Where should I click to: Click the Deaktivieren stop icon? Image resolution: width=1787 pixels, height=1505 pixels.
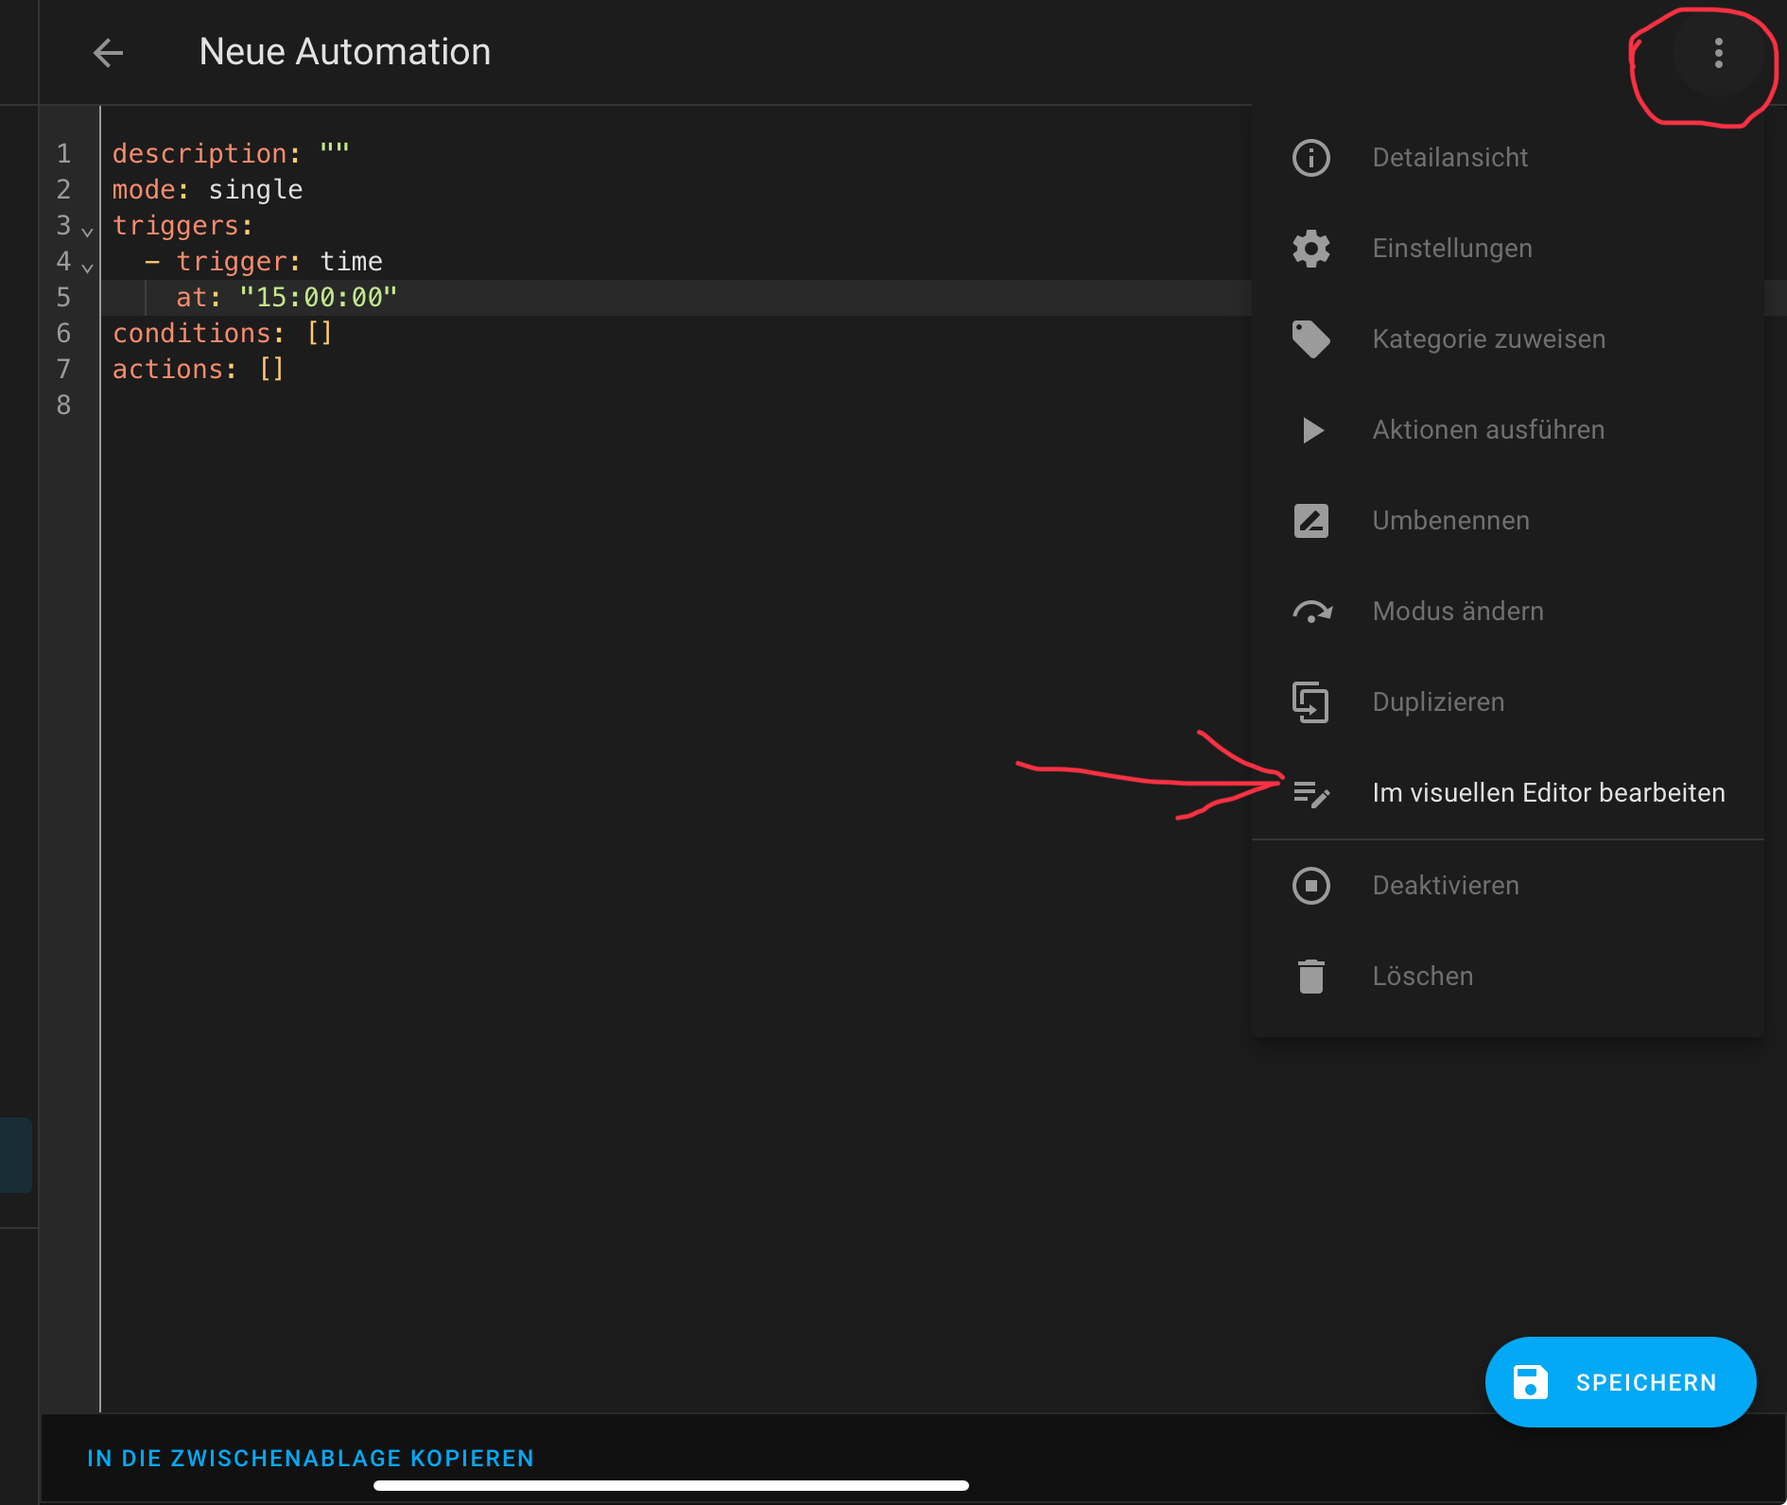[1310, 886]
